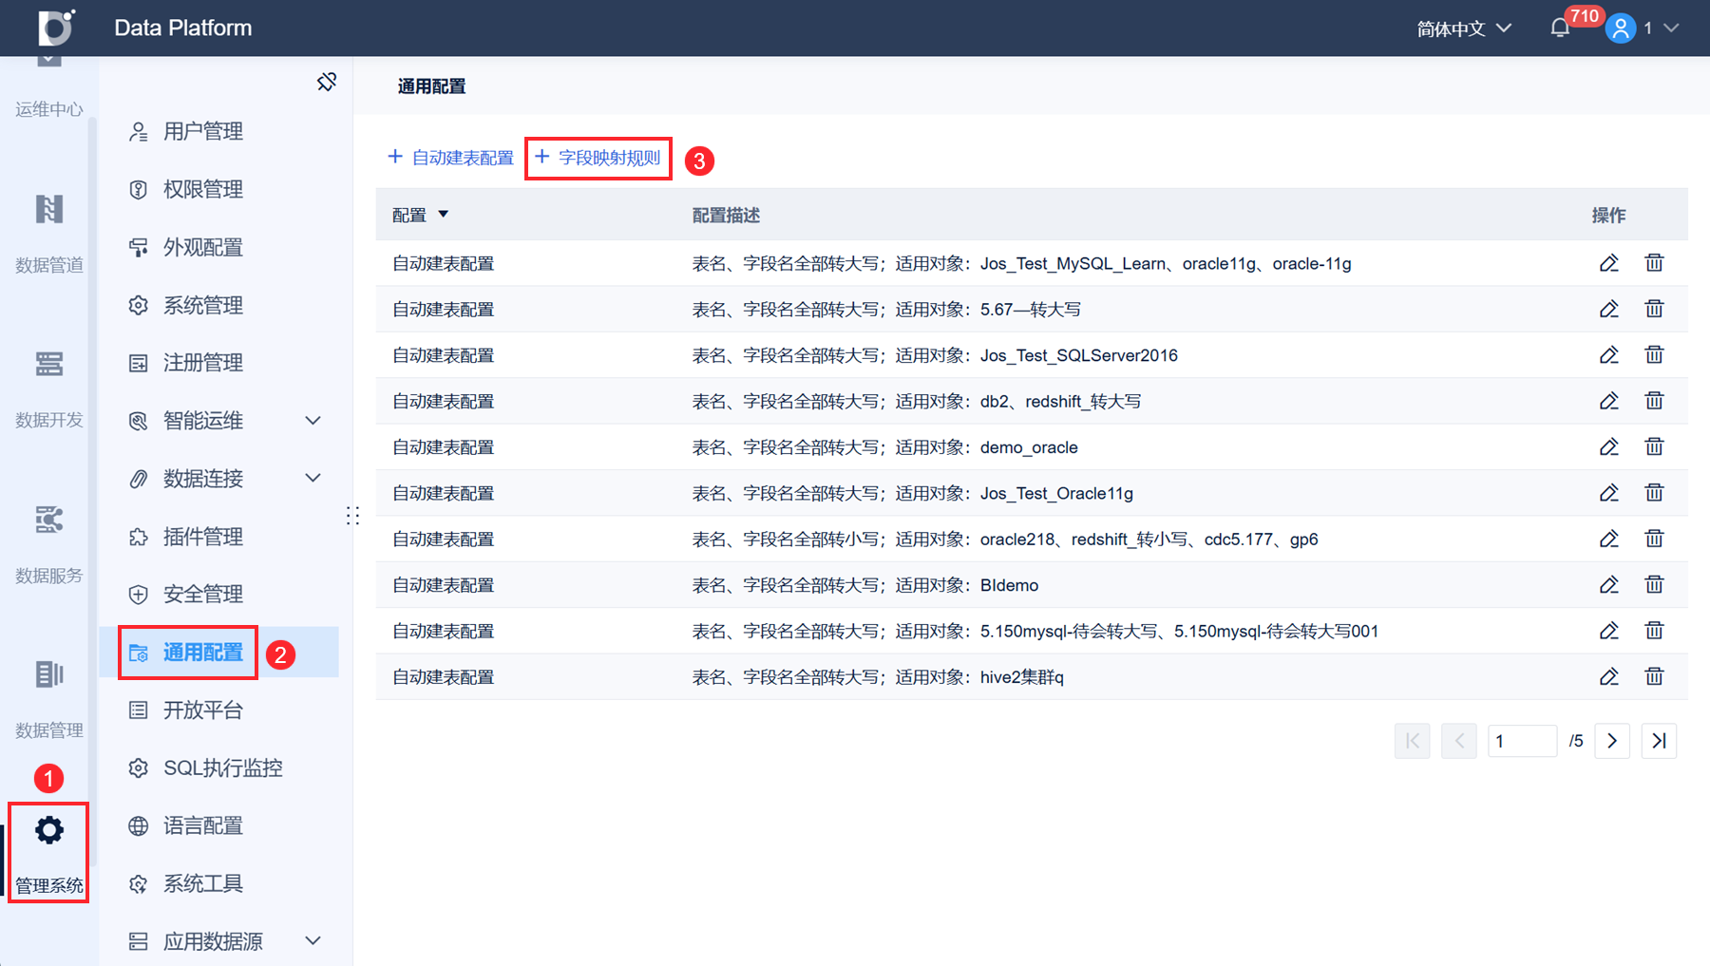Edit the Jos_Test_Oracle11g config row

pos(1608,493)
